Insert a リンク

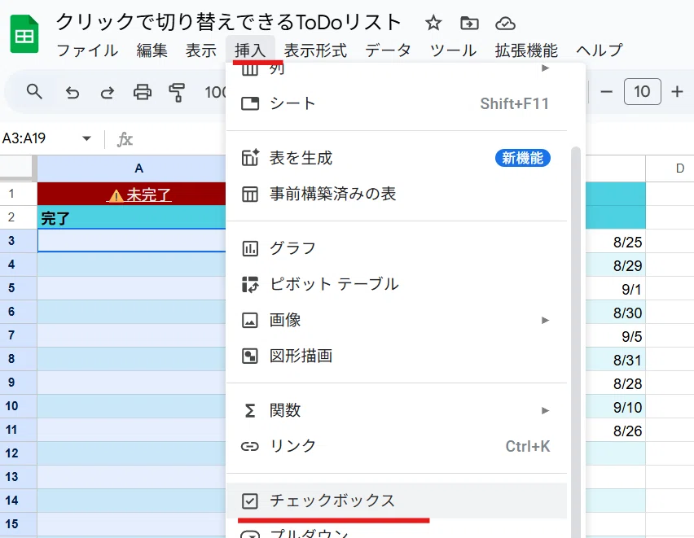396,446
